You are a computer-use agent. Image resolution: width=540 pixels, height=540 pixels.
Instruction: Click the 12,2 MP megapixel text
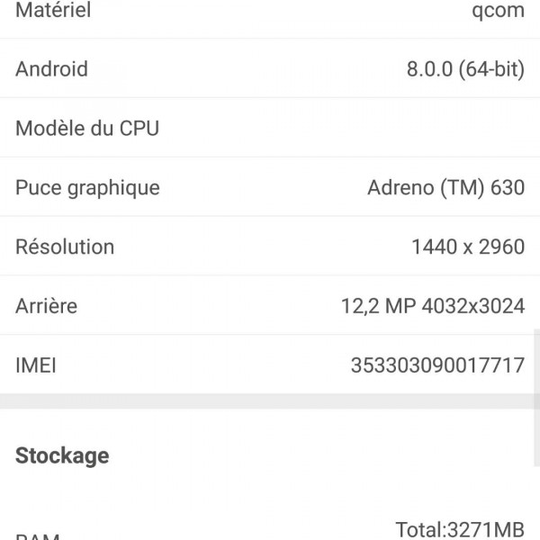[x=376, y=306]
